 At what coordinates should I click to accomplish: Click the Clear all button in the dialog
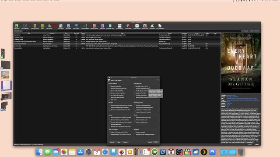pyautogui.click(x=112, y=142)
